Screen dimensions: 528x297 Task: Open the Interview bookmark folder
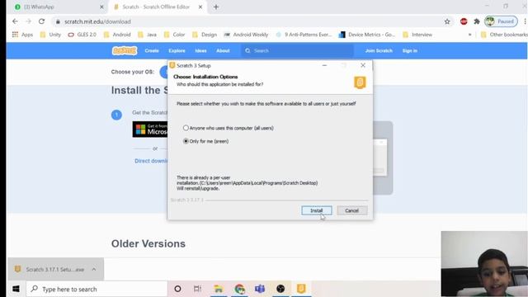click(417, 35)
